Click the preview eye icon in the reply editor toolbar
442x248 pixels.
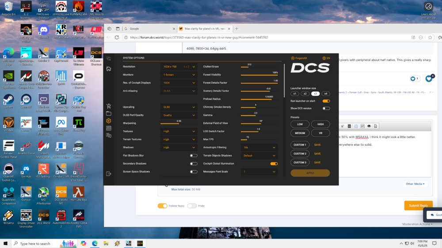[x=369, y=126]
